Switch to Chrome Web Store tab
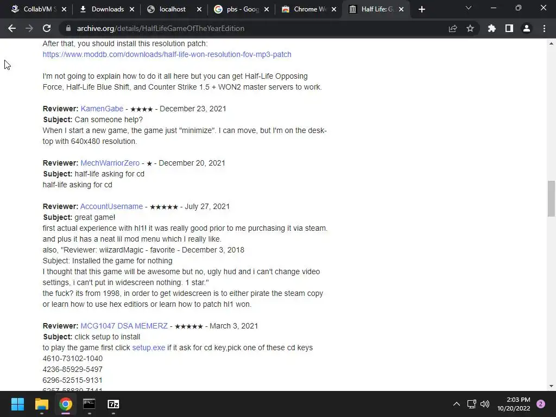This screenshot has height=417, width=556. pyautogui.click(x=309, y=9)
